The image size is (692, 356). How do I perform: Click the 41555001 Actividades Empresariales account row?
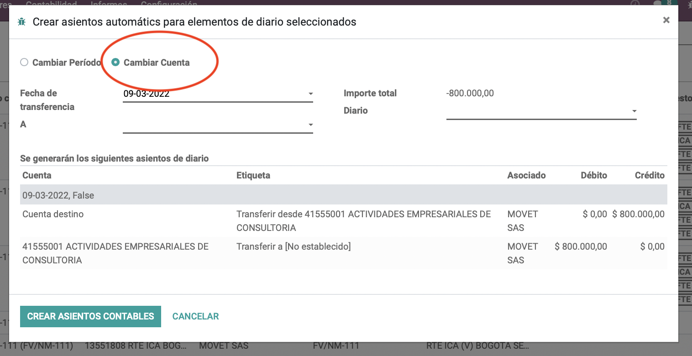point(344,253)
